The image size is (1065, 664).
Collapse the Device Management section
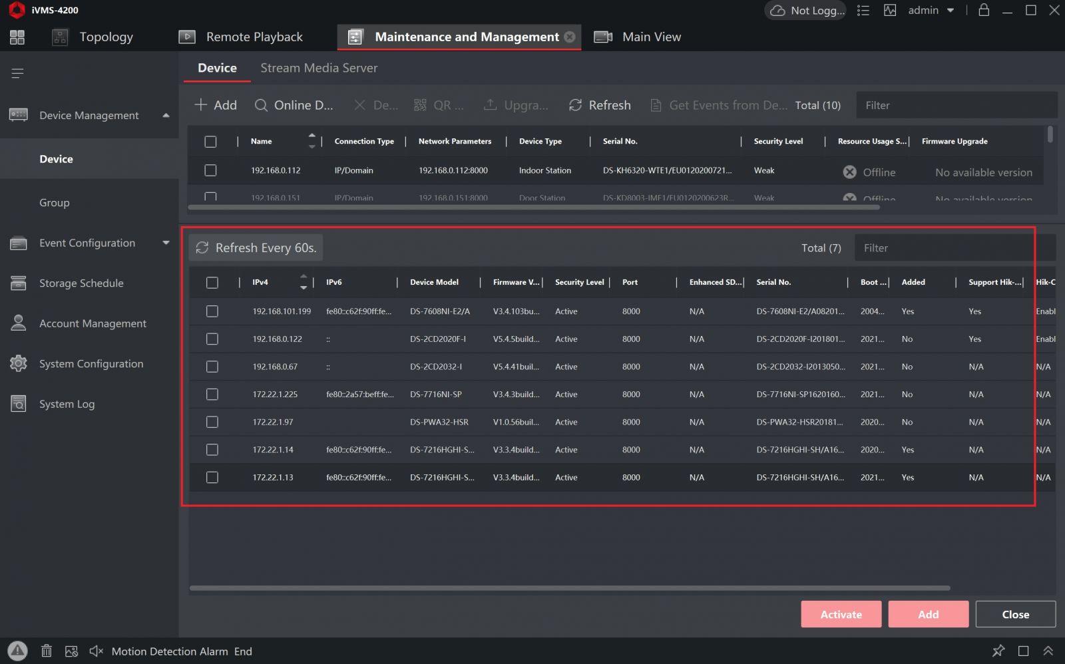[166, 116]
